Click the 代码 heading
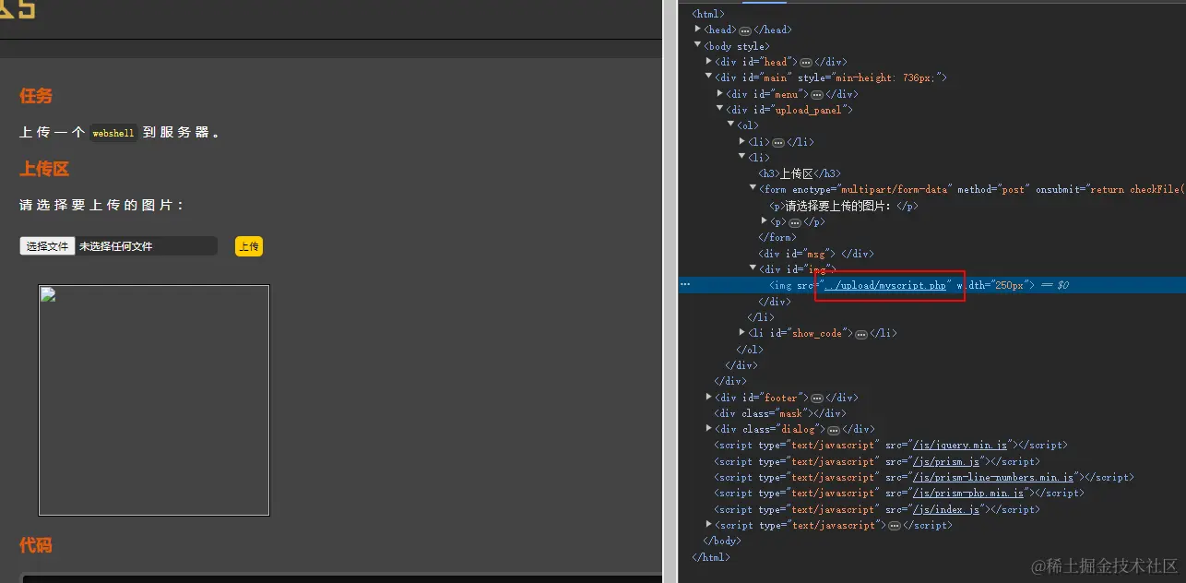This screenshot has height=583, width=1186. click(x=36, y=545)
